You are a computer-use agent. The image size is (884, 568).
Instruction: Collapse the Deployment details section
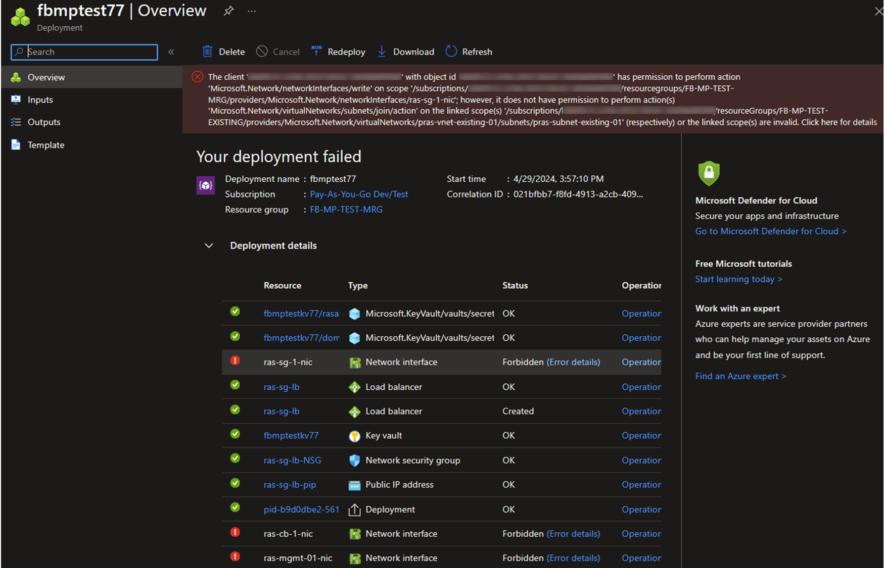209,246
